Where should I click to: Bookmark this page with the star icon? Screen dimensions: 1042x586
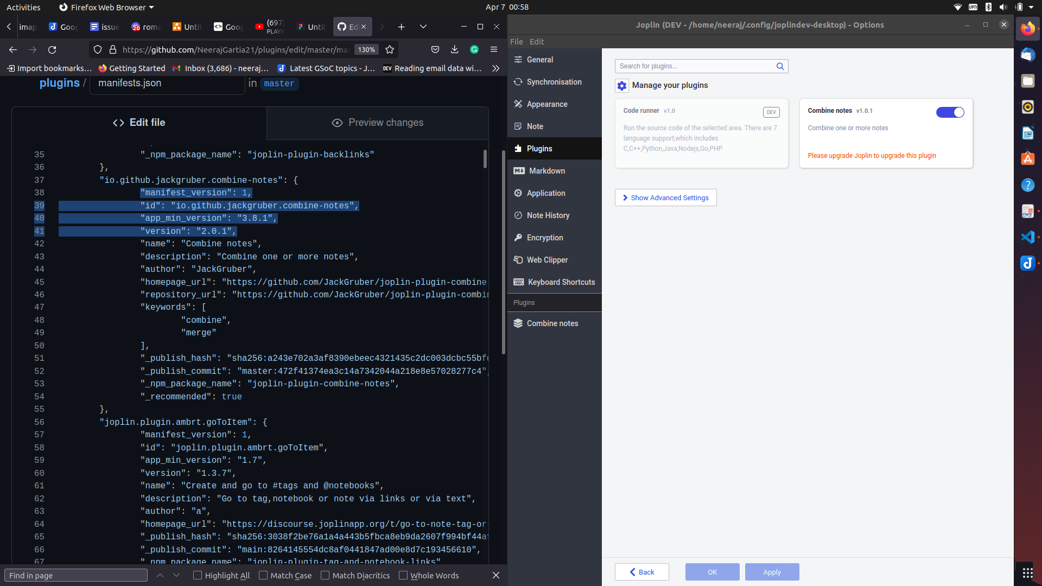pos(390,50)
